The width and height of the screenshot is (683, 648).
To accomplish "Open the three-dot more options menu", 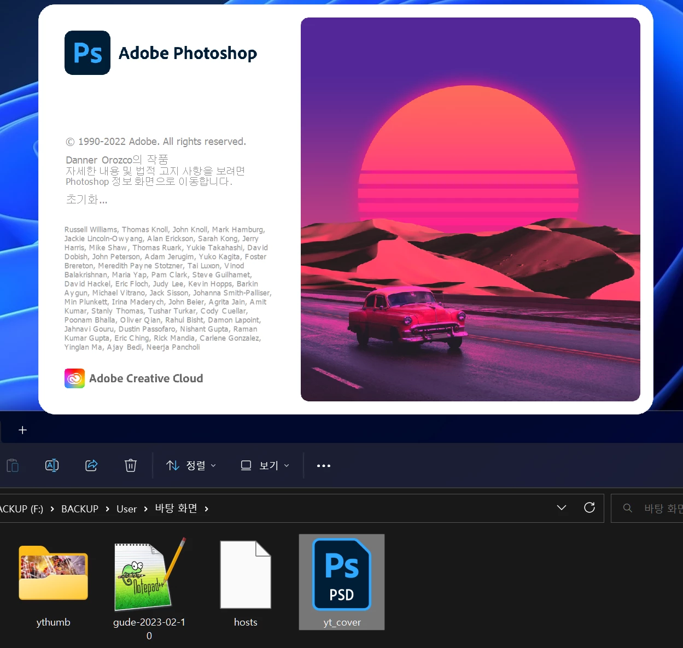I will pos(324,466).
